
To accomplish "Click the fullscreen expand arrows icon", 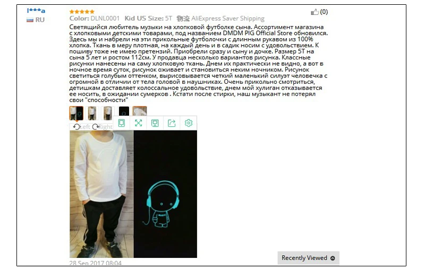I will (138, 123).
